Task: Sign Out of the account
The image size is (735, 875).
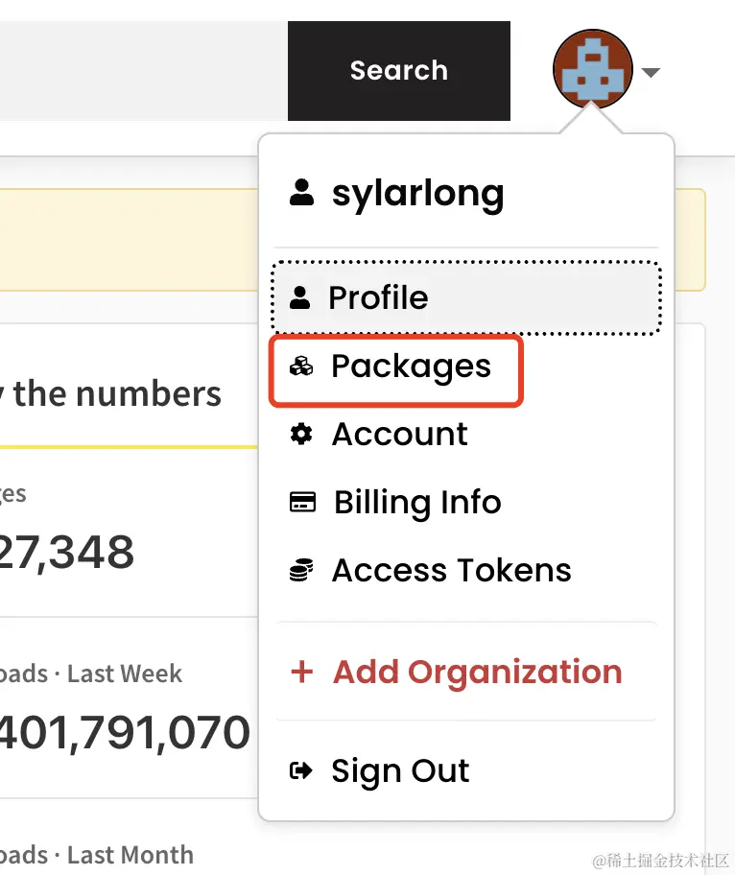Action: click(x=400, y=770)
